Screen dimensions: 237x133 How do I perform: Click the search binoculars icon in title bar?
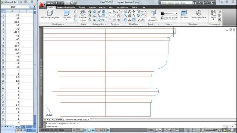click(x=194, y=3)
